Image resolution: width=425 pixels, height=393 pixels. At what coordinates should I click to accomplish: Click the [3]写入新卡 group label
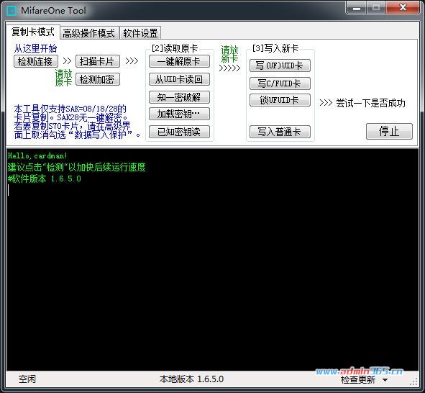[275, 48]
